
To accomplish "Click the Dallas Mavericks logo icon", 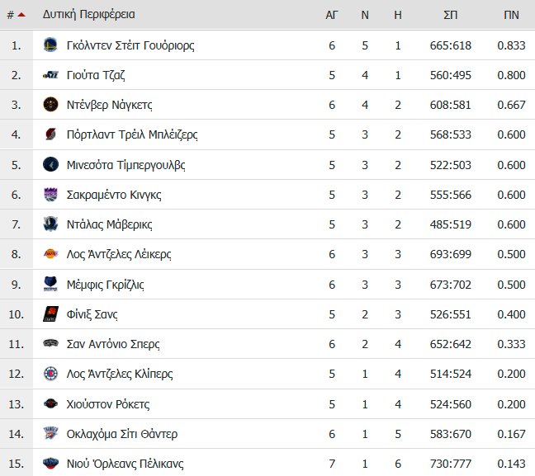I will click(50, 224).
